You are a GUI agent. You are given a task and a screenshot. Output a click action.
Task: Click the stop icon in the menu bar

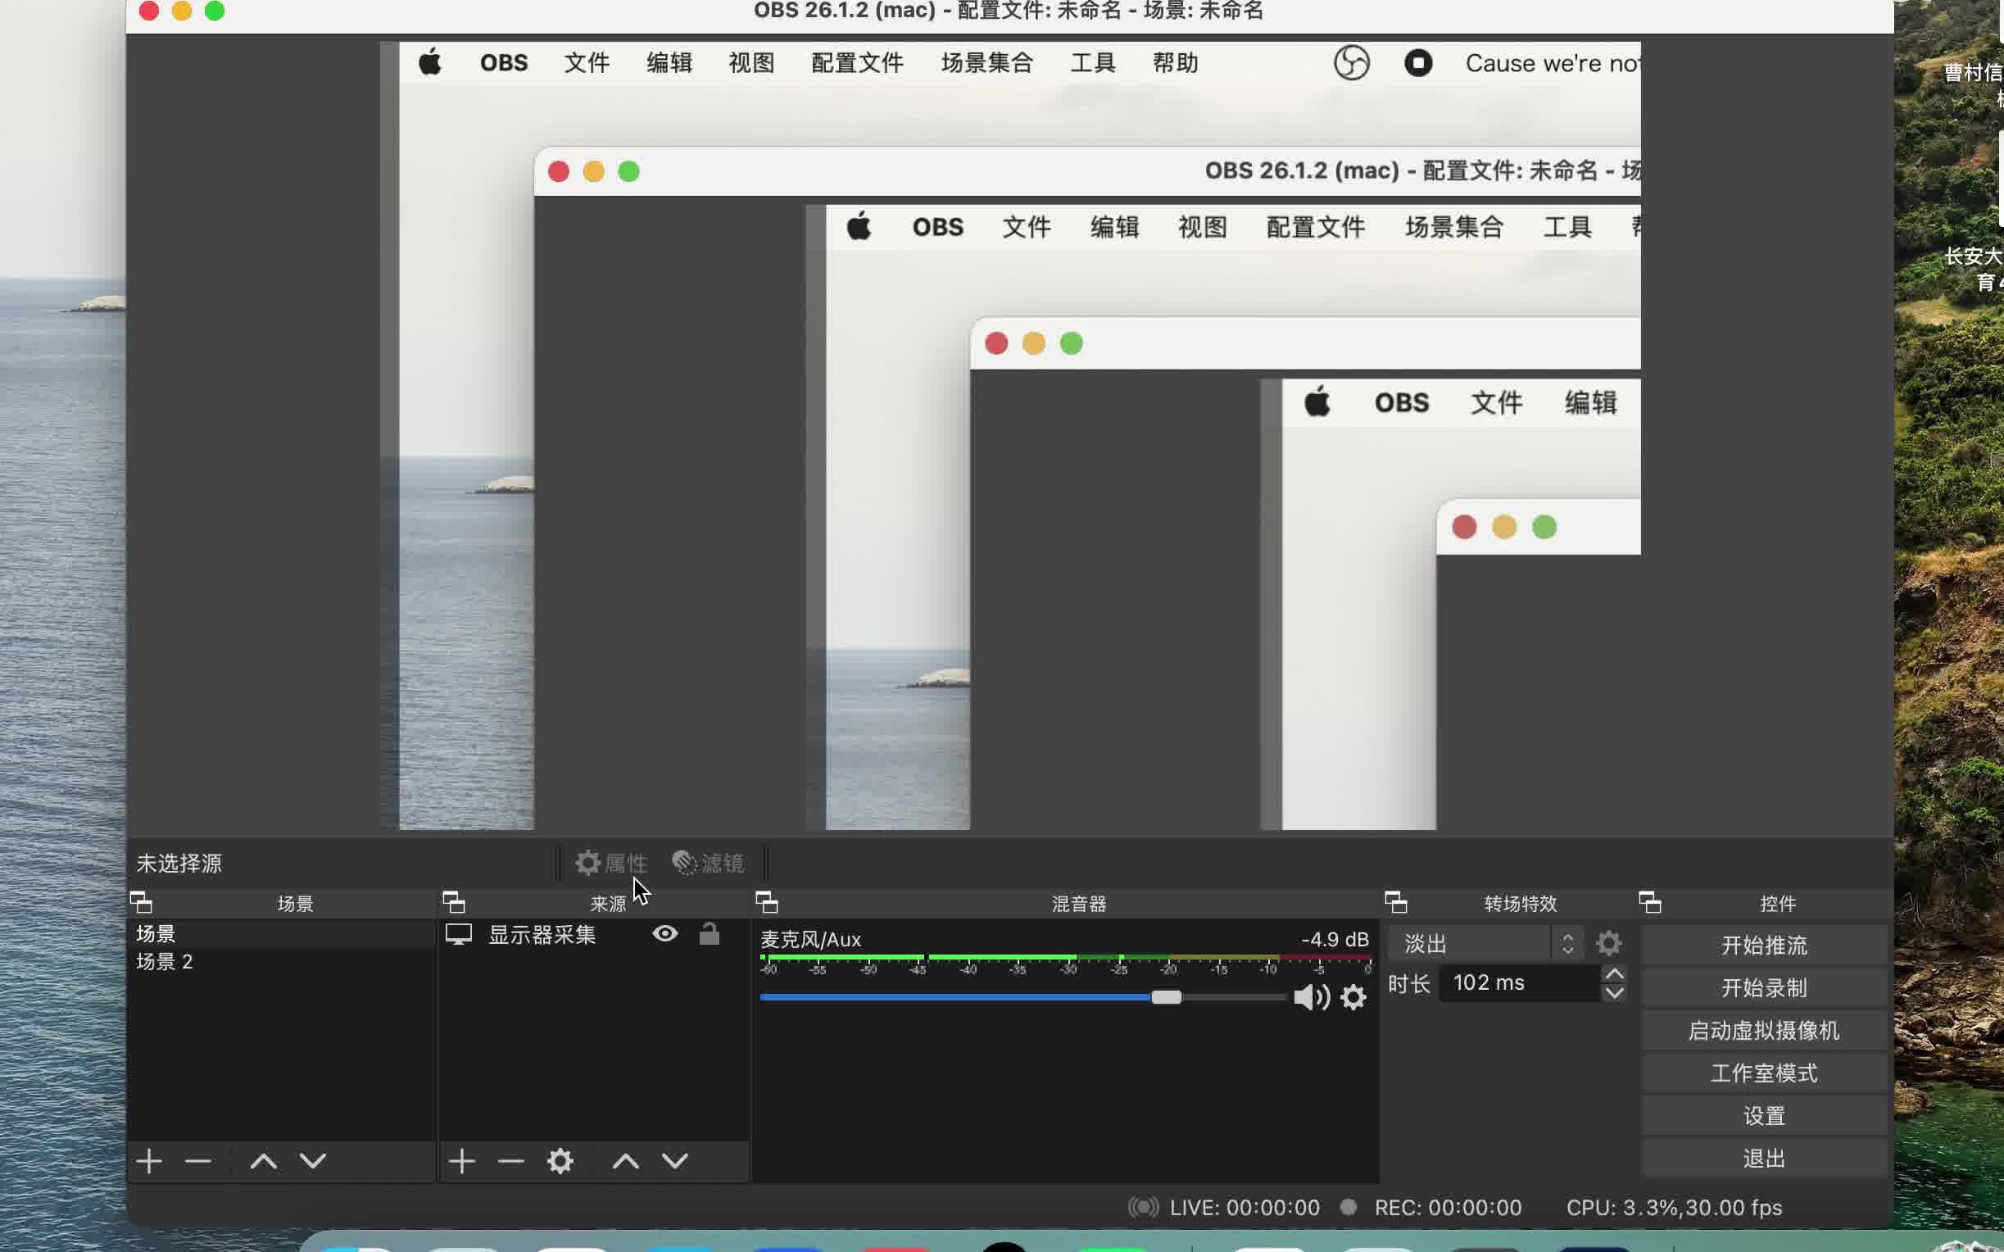pos(1417,62)
